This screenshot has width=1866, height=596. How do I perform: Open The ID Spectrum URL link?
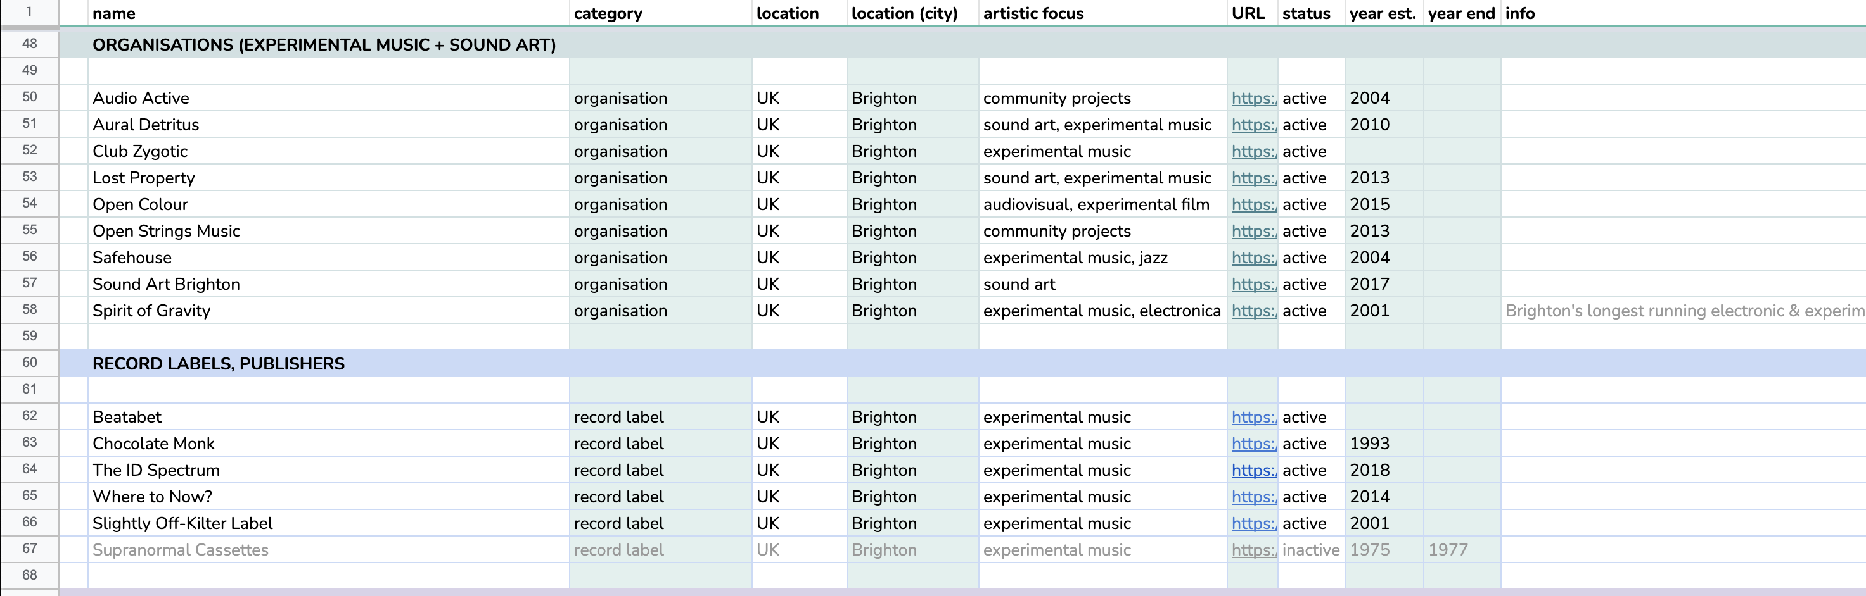tap(1253, 471)
